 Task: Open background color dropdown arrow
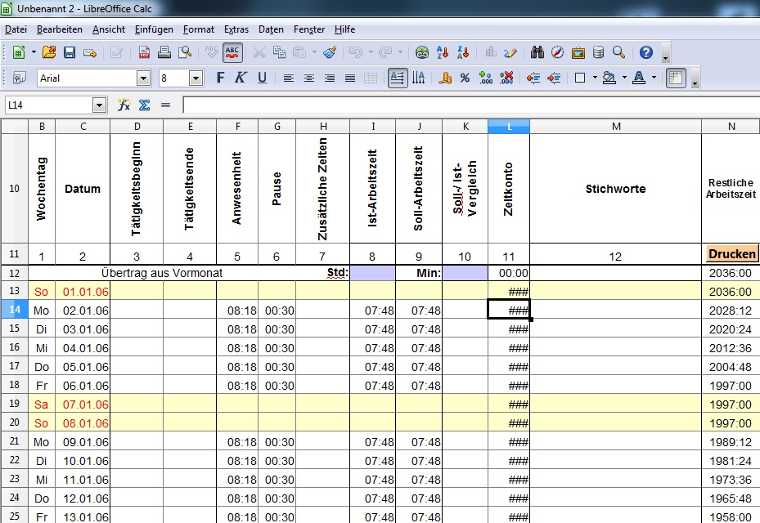tap(624, 78)
